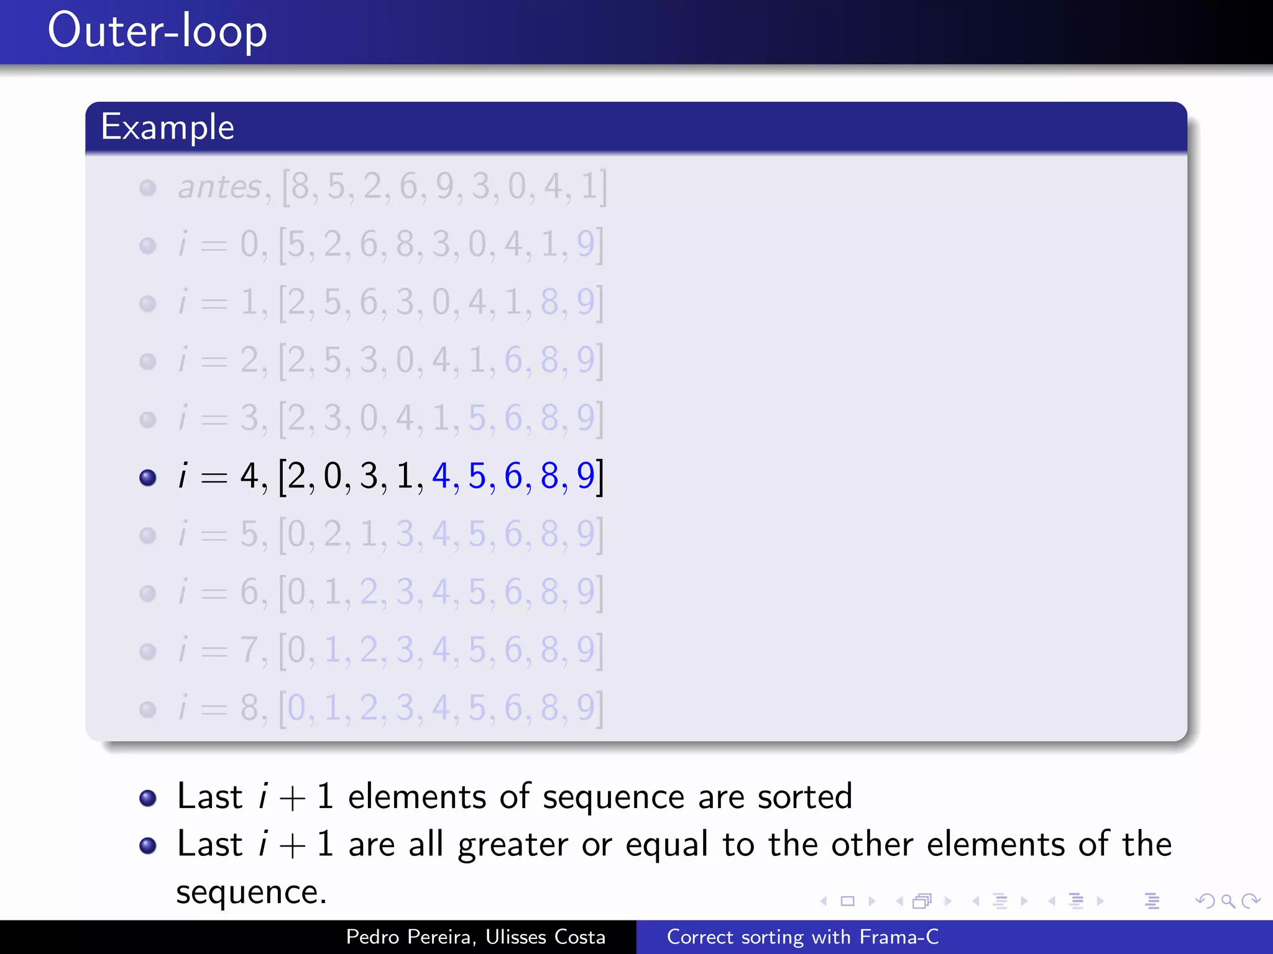Click the section lines icon

click(x=1076, y=901)
